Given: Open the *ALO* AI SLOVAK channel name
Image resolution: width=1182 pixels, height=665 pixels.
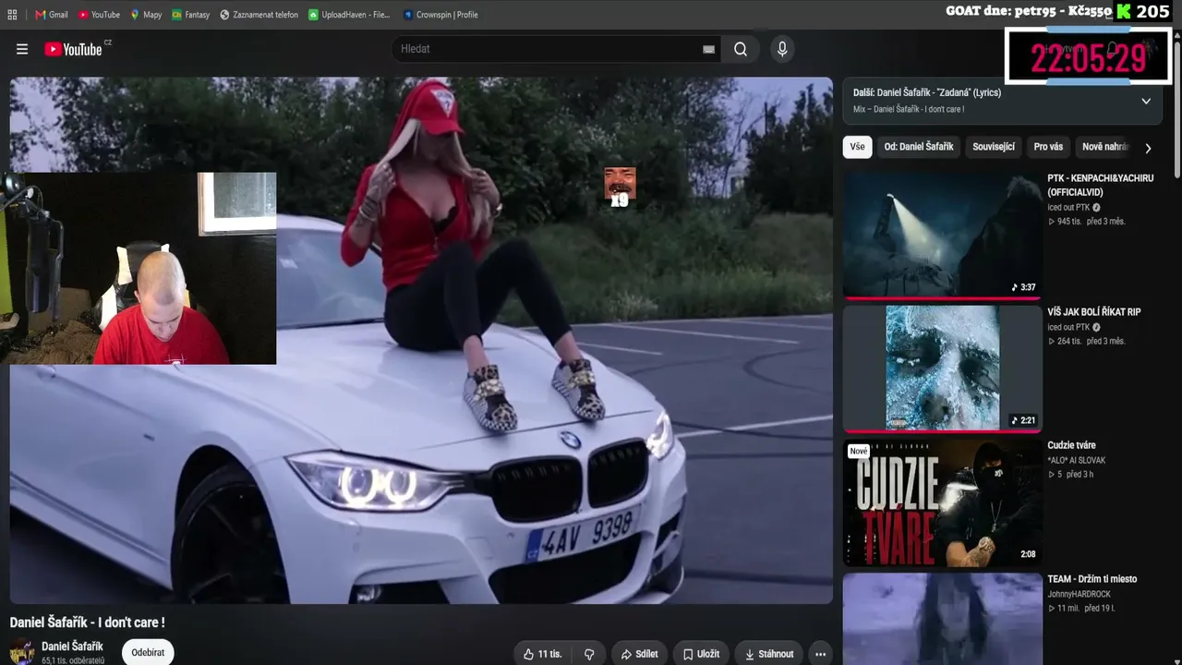Looking at the screenshot, I should (1076, 460).
